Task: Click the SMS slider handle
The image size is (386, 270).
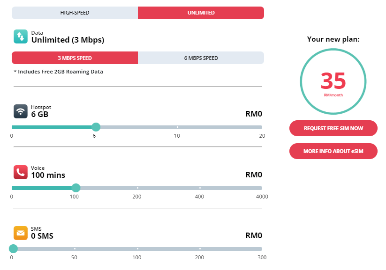Action: [13, 248]
